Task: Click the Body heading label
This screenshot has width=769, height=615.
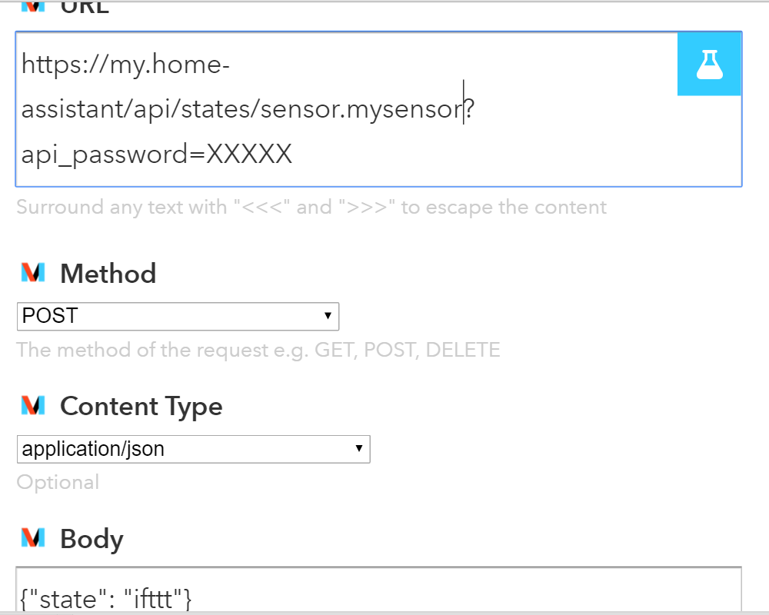Action: [92, 539]
